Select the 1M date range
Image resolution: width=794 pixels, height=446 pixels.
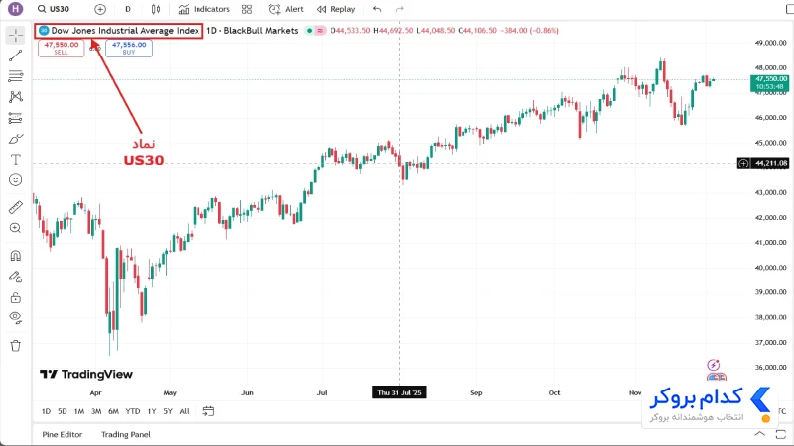click(x=79, y=411)
